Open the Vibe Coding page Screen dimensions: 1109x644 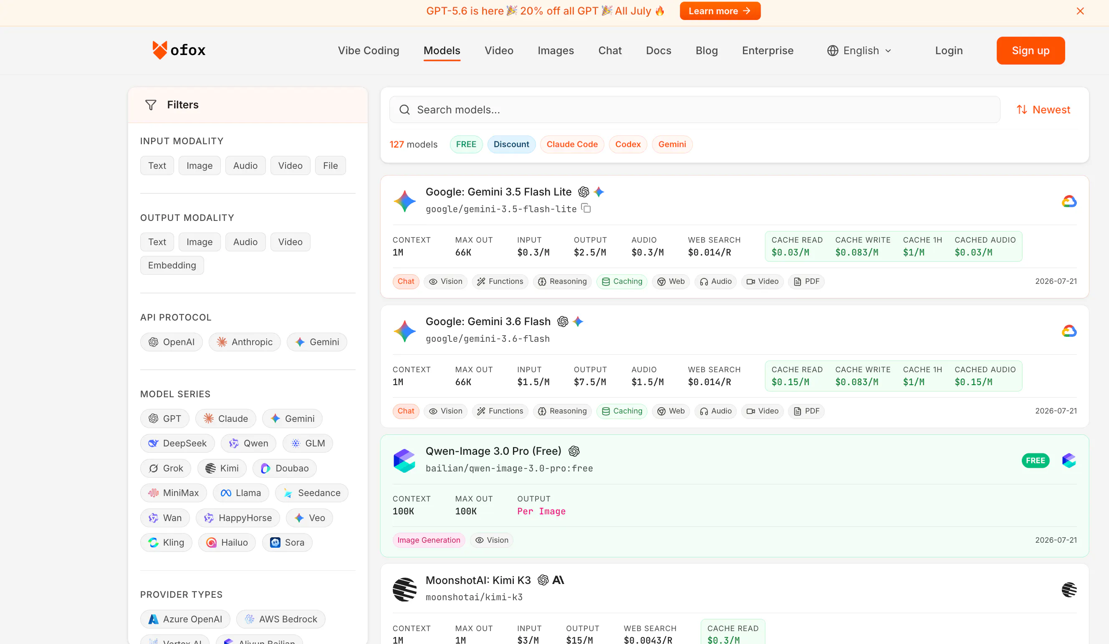[x=369, y=50]
